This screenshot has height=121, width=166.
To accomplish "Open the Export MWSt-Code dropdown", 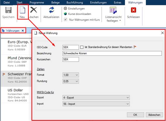I will (96, 98).
